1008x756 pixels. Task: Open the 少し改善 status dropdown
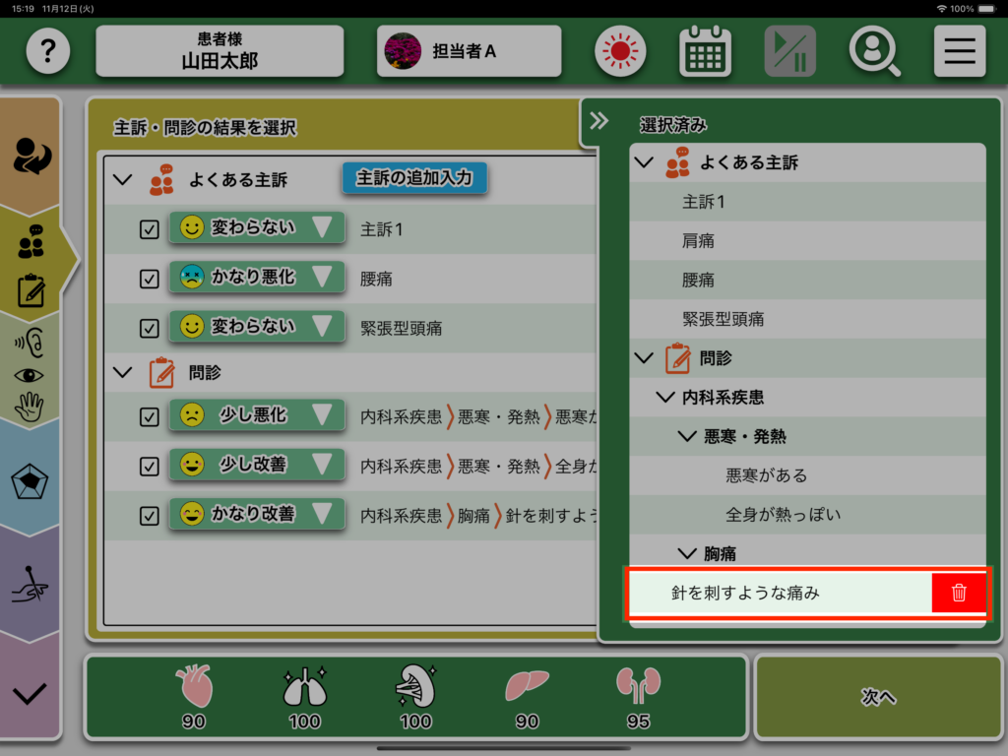pos(257,465)
